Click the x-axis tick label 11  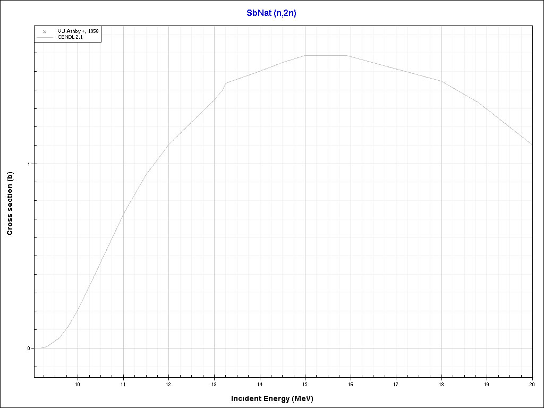point(123,384)
